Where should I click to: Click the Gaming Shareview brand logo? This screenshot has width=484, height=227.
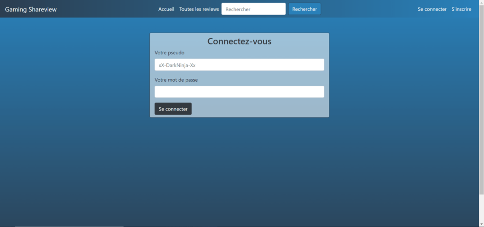coord(31,9)
